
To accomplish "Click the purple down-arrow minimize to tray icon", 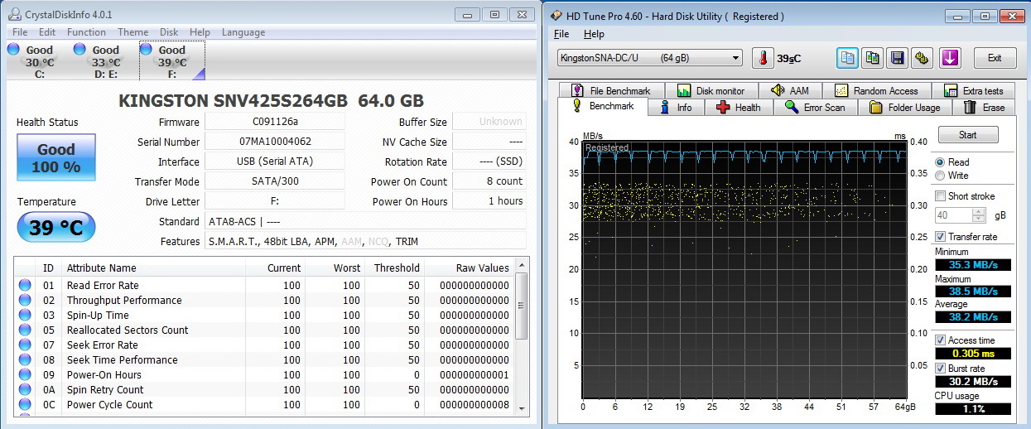I will coord(949,58).
